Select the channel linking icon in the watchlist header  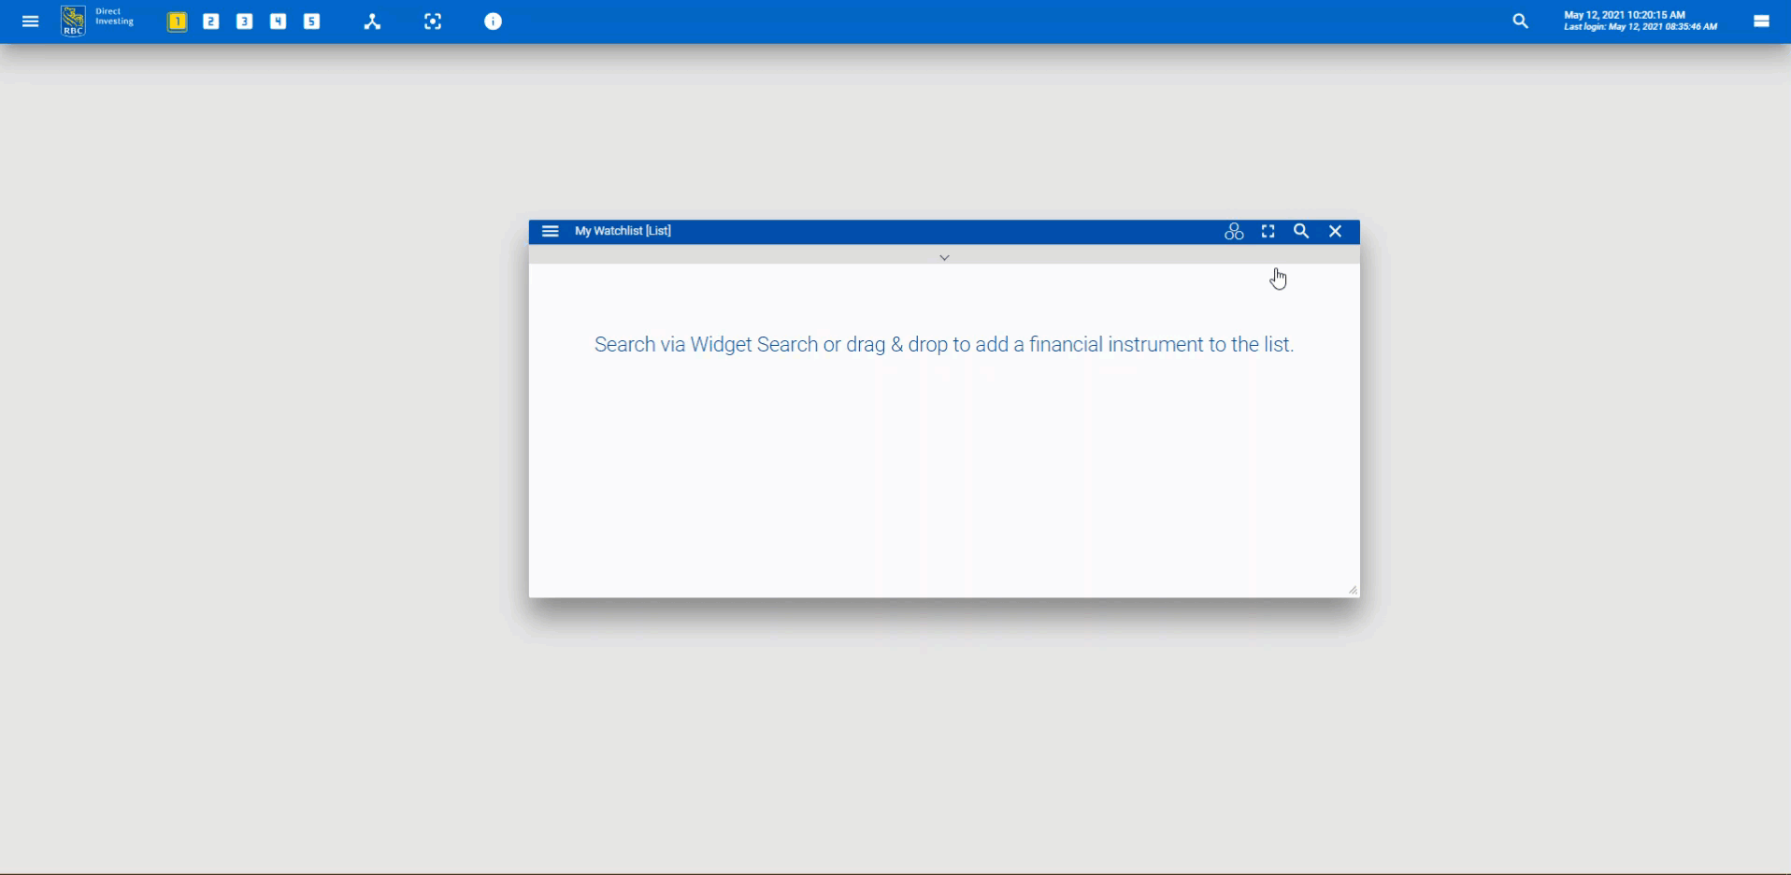click(x=1234, y=231)
